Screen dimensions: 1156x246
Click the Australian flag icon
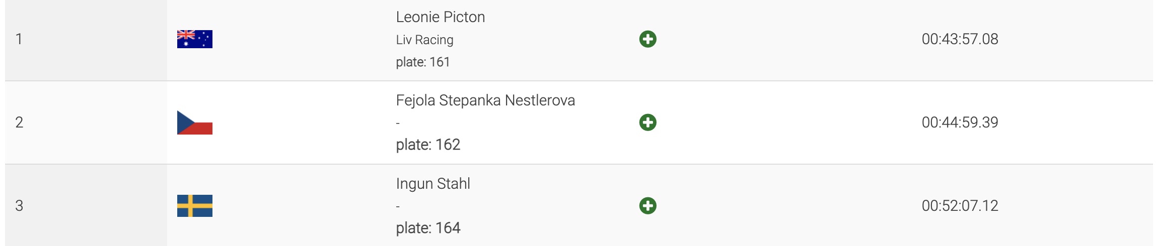tap(194, 39)
